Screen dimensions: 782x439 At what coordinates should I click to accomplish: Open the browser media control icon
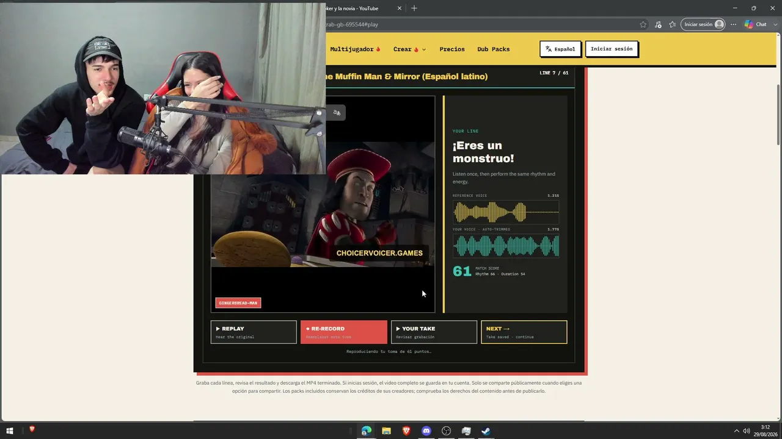658,24
